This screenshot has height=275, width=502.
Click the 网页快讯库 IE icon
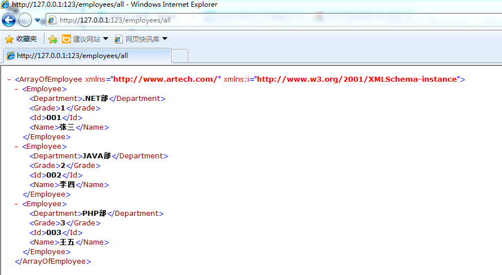point(118,39)
